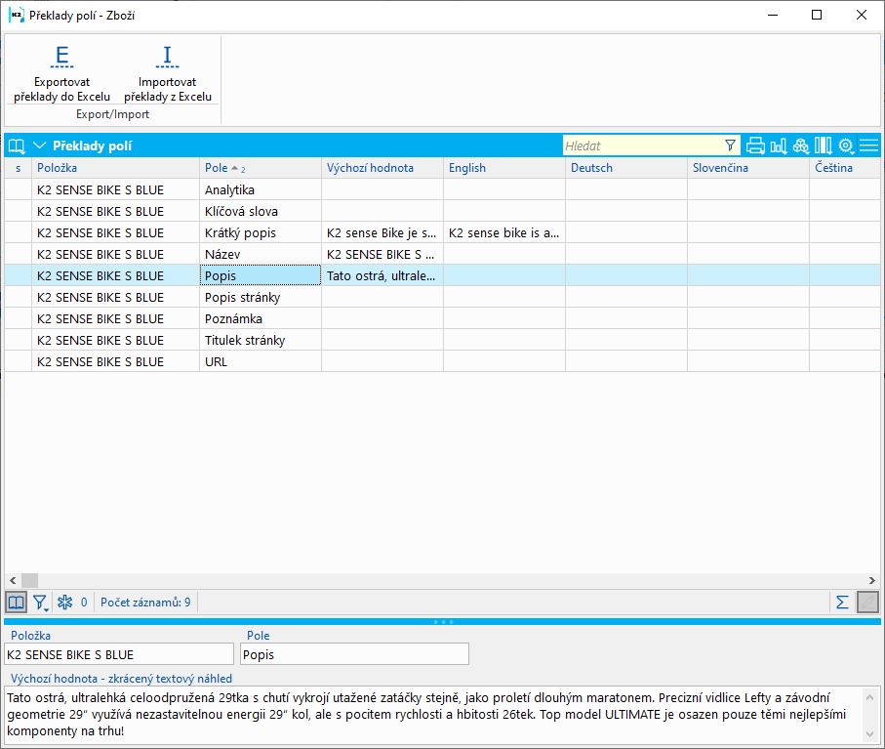Maximize the Překlady polí window
Screen dimensions: 885x749
coord(817,16)
